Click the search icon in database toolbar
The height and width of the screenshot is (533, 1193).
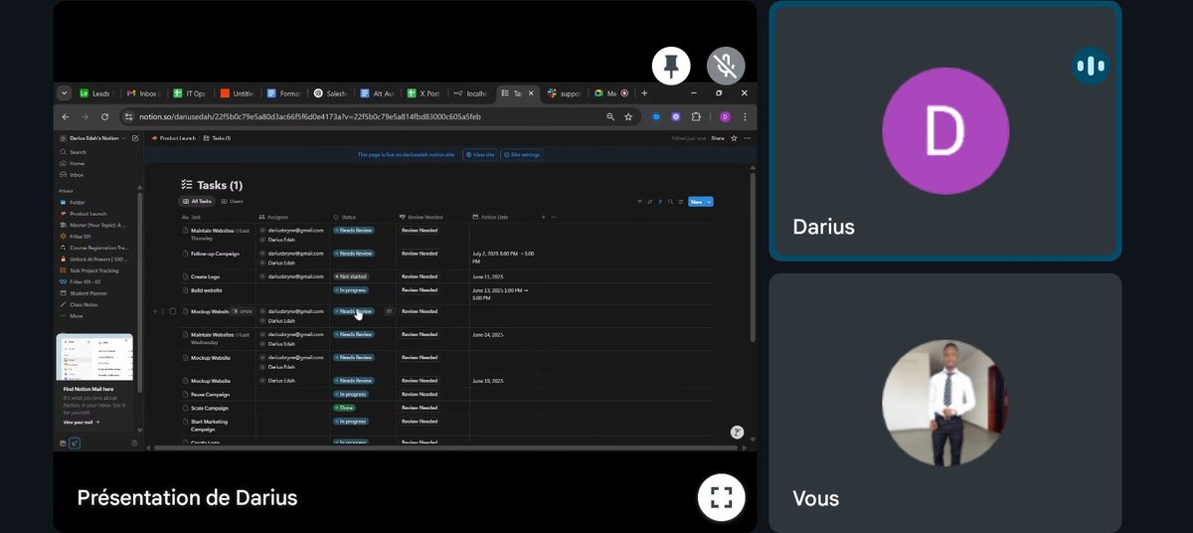coord(671,202)
